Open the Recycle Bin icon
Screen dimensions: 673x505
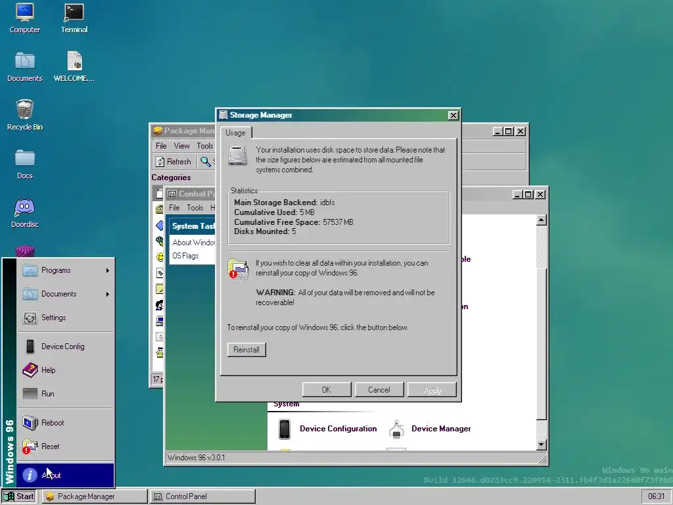pos(25,115)
